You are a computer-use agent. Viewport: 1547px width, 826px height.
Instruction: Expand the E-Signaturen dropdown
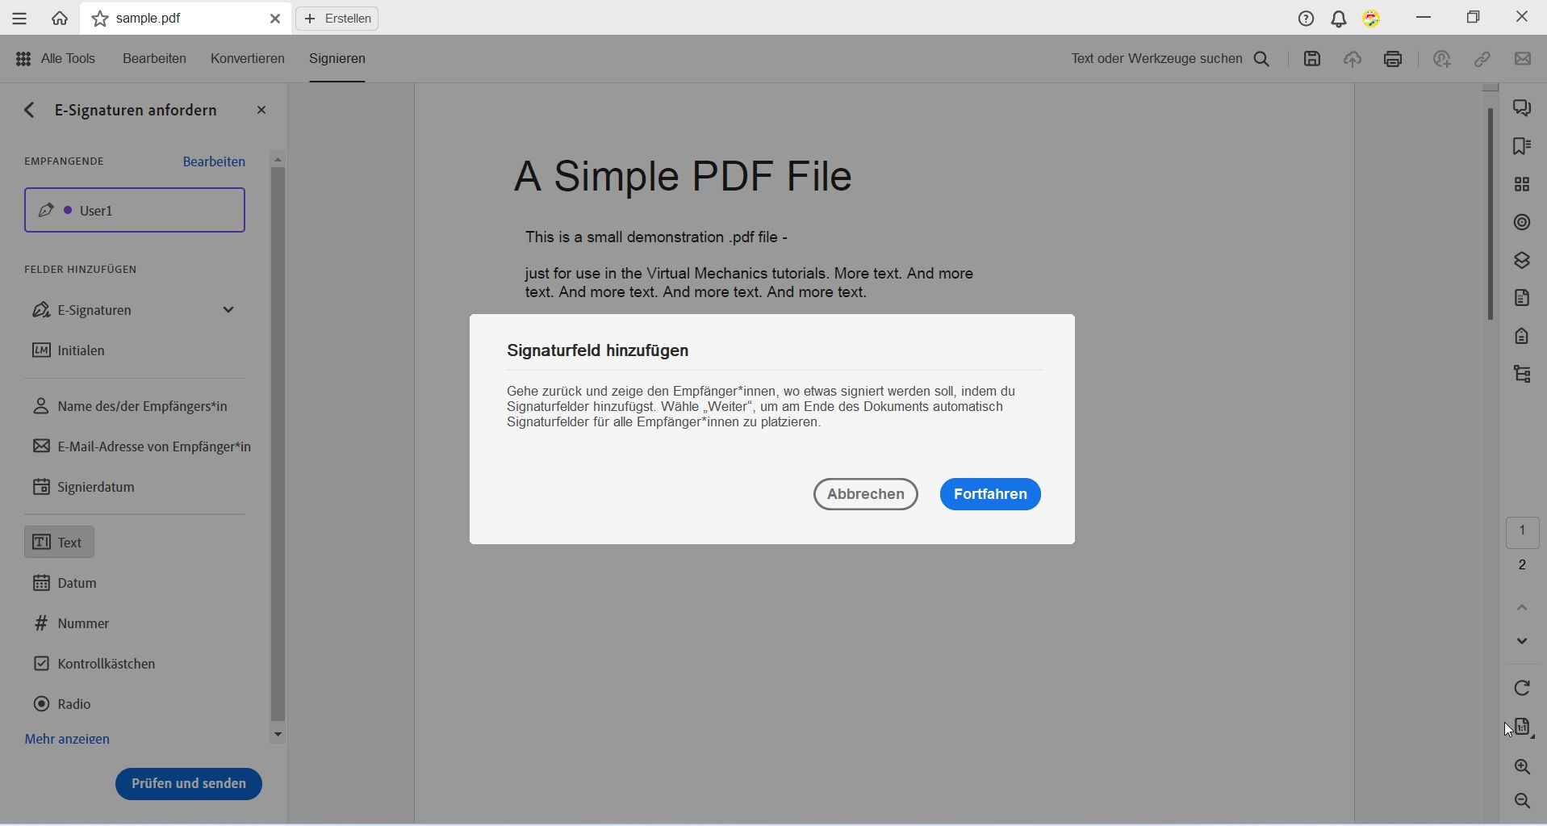(x=228, y=310)
